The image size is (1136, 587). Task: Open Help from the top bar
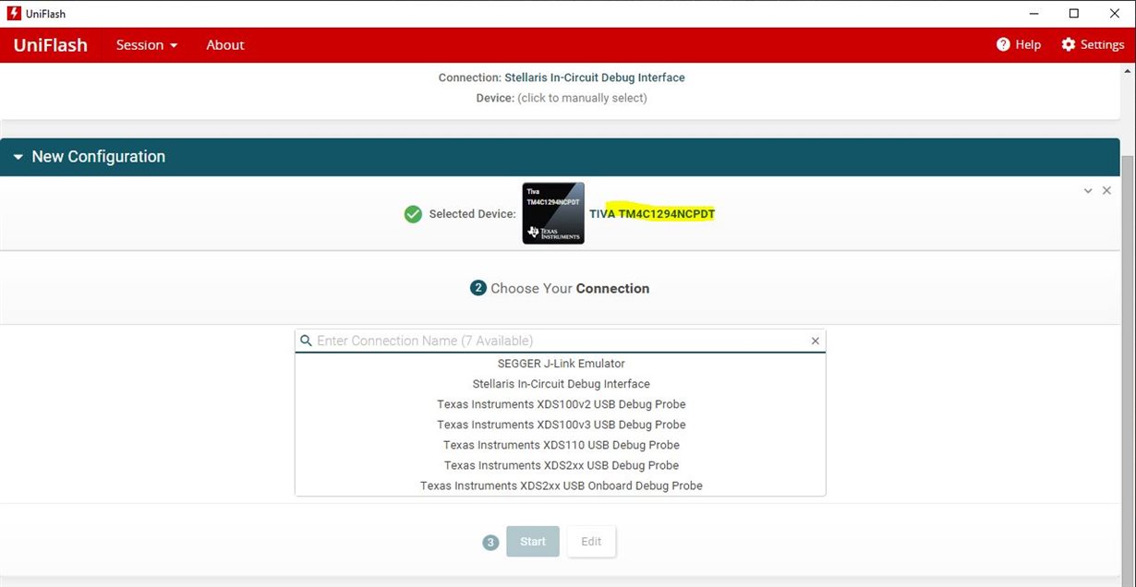pyautogui.click(x=1019, y=45)
